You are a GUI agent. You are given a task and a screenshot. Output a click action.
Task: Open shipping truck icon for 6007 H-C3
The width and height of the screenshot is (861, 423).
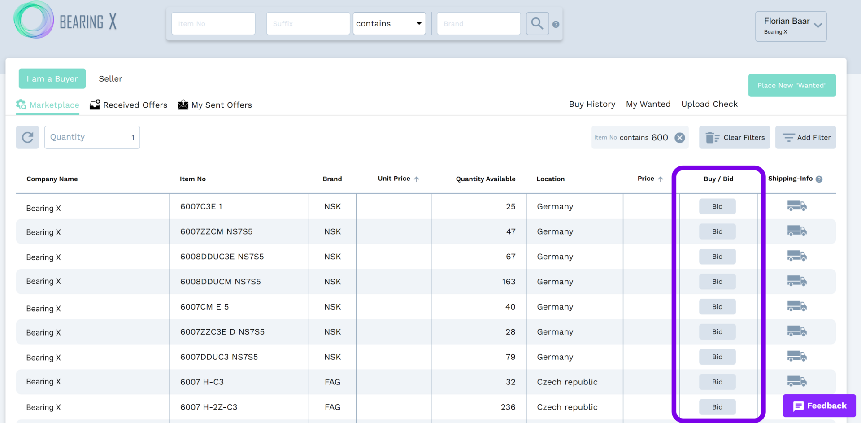click(x=796, y=381)
